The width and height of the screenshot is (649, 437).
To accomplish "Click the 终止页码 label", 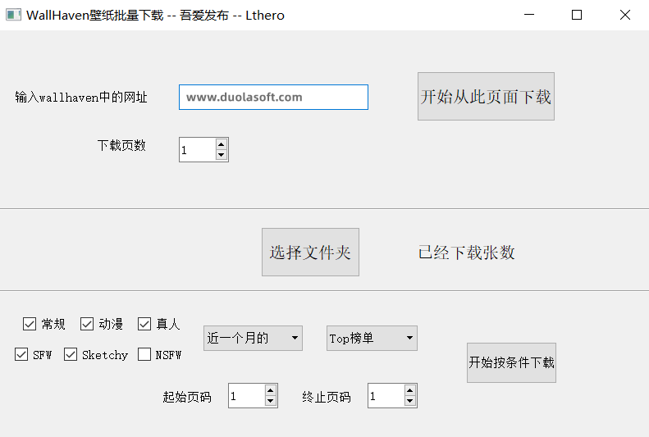I will (327, 397).
